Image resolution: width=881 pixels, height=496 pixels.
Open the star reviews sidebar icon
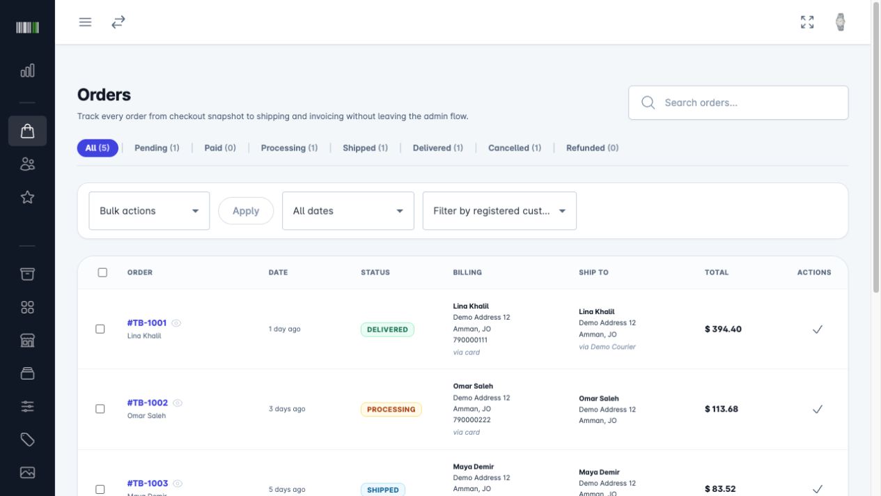[27, 197]
